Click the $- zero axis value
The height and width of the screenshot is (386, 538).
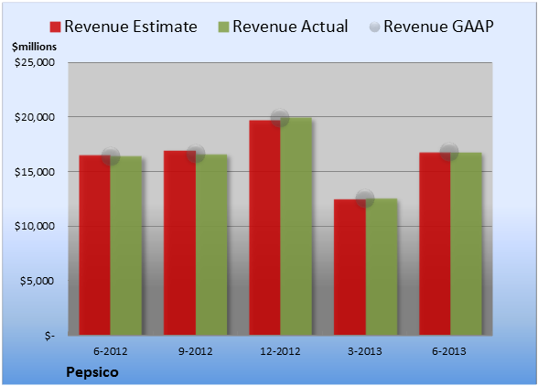tap(49, 336)
